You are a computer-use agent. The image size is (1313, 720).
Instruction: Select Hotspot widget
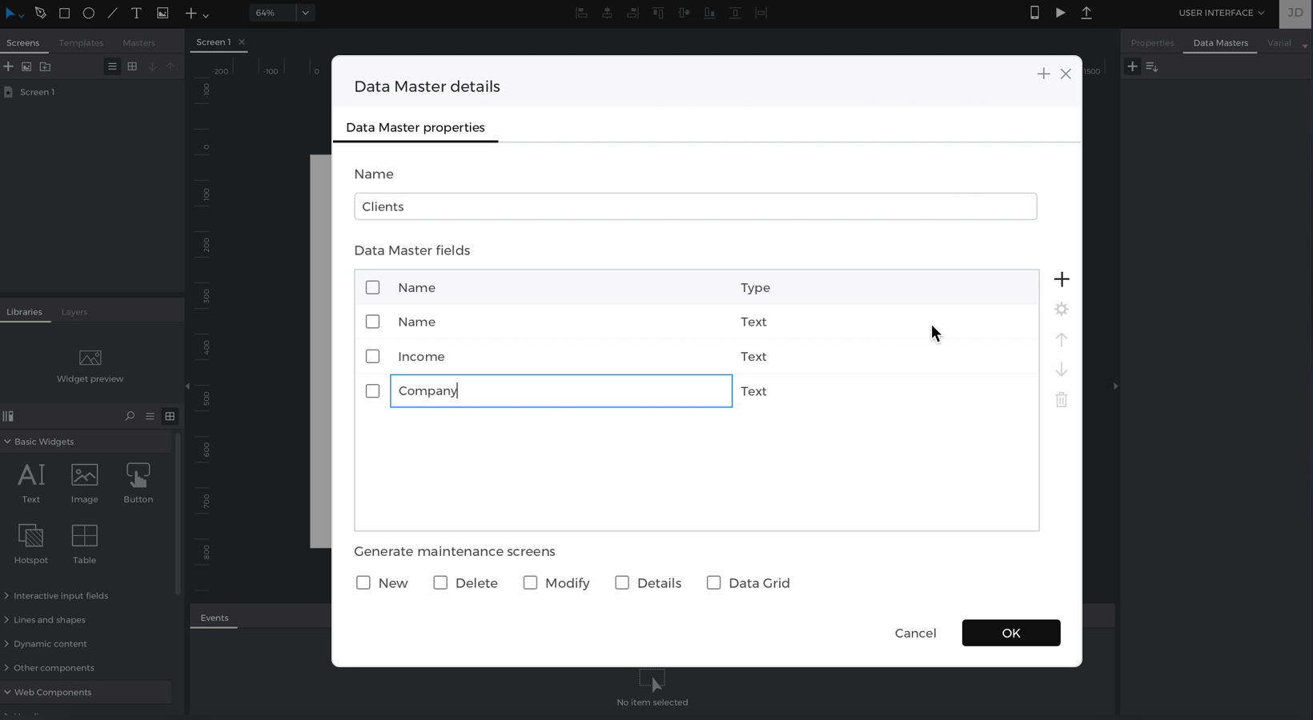[31, 544]
